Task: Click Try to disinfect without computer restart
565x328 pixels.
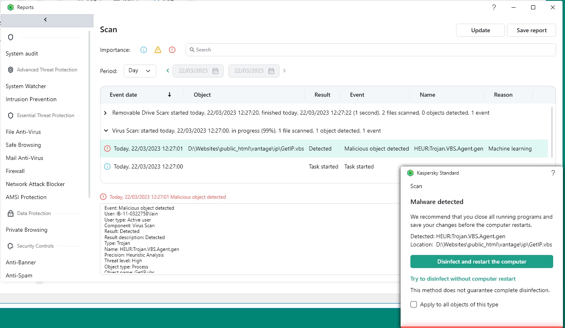Action: point(463,279)
